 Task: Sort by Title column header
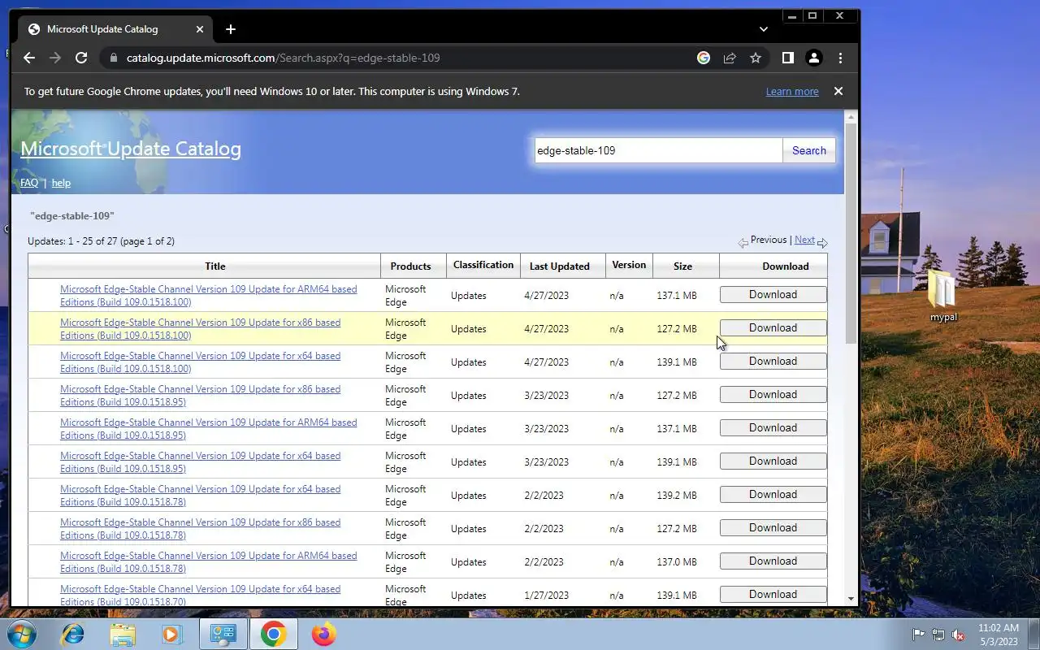pyautogui.click(x=215, y=266)
